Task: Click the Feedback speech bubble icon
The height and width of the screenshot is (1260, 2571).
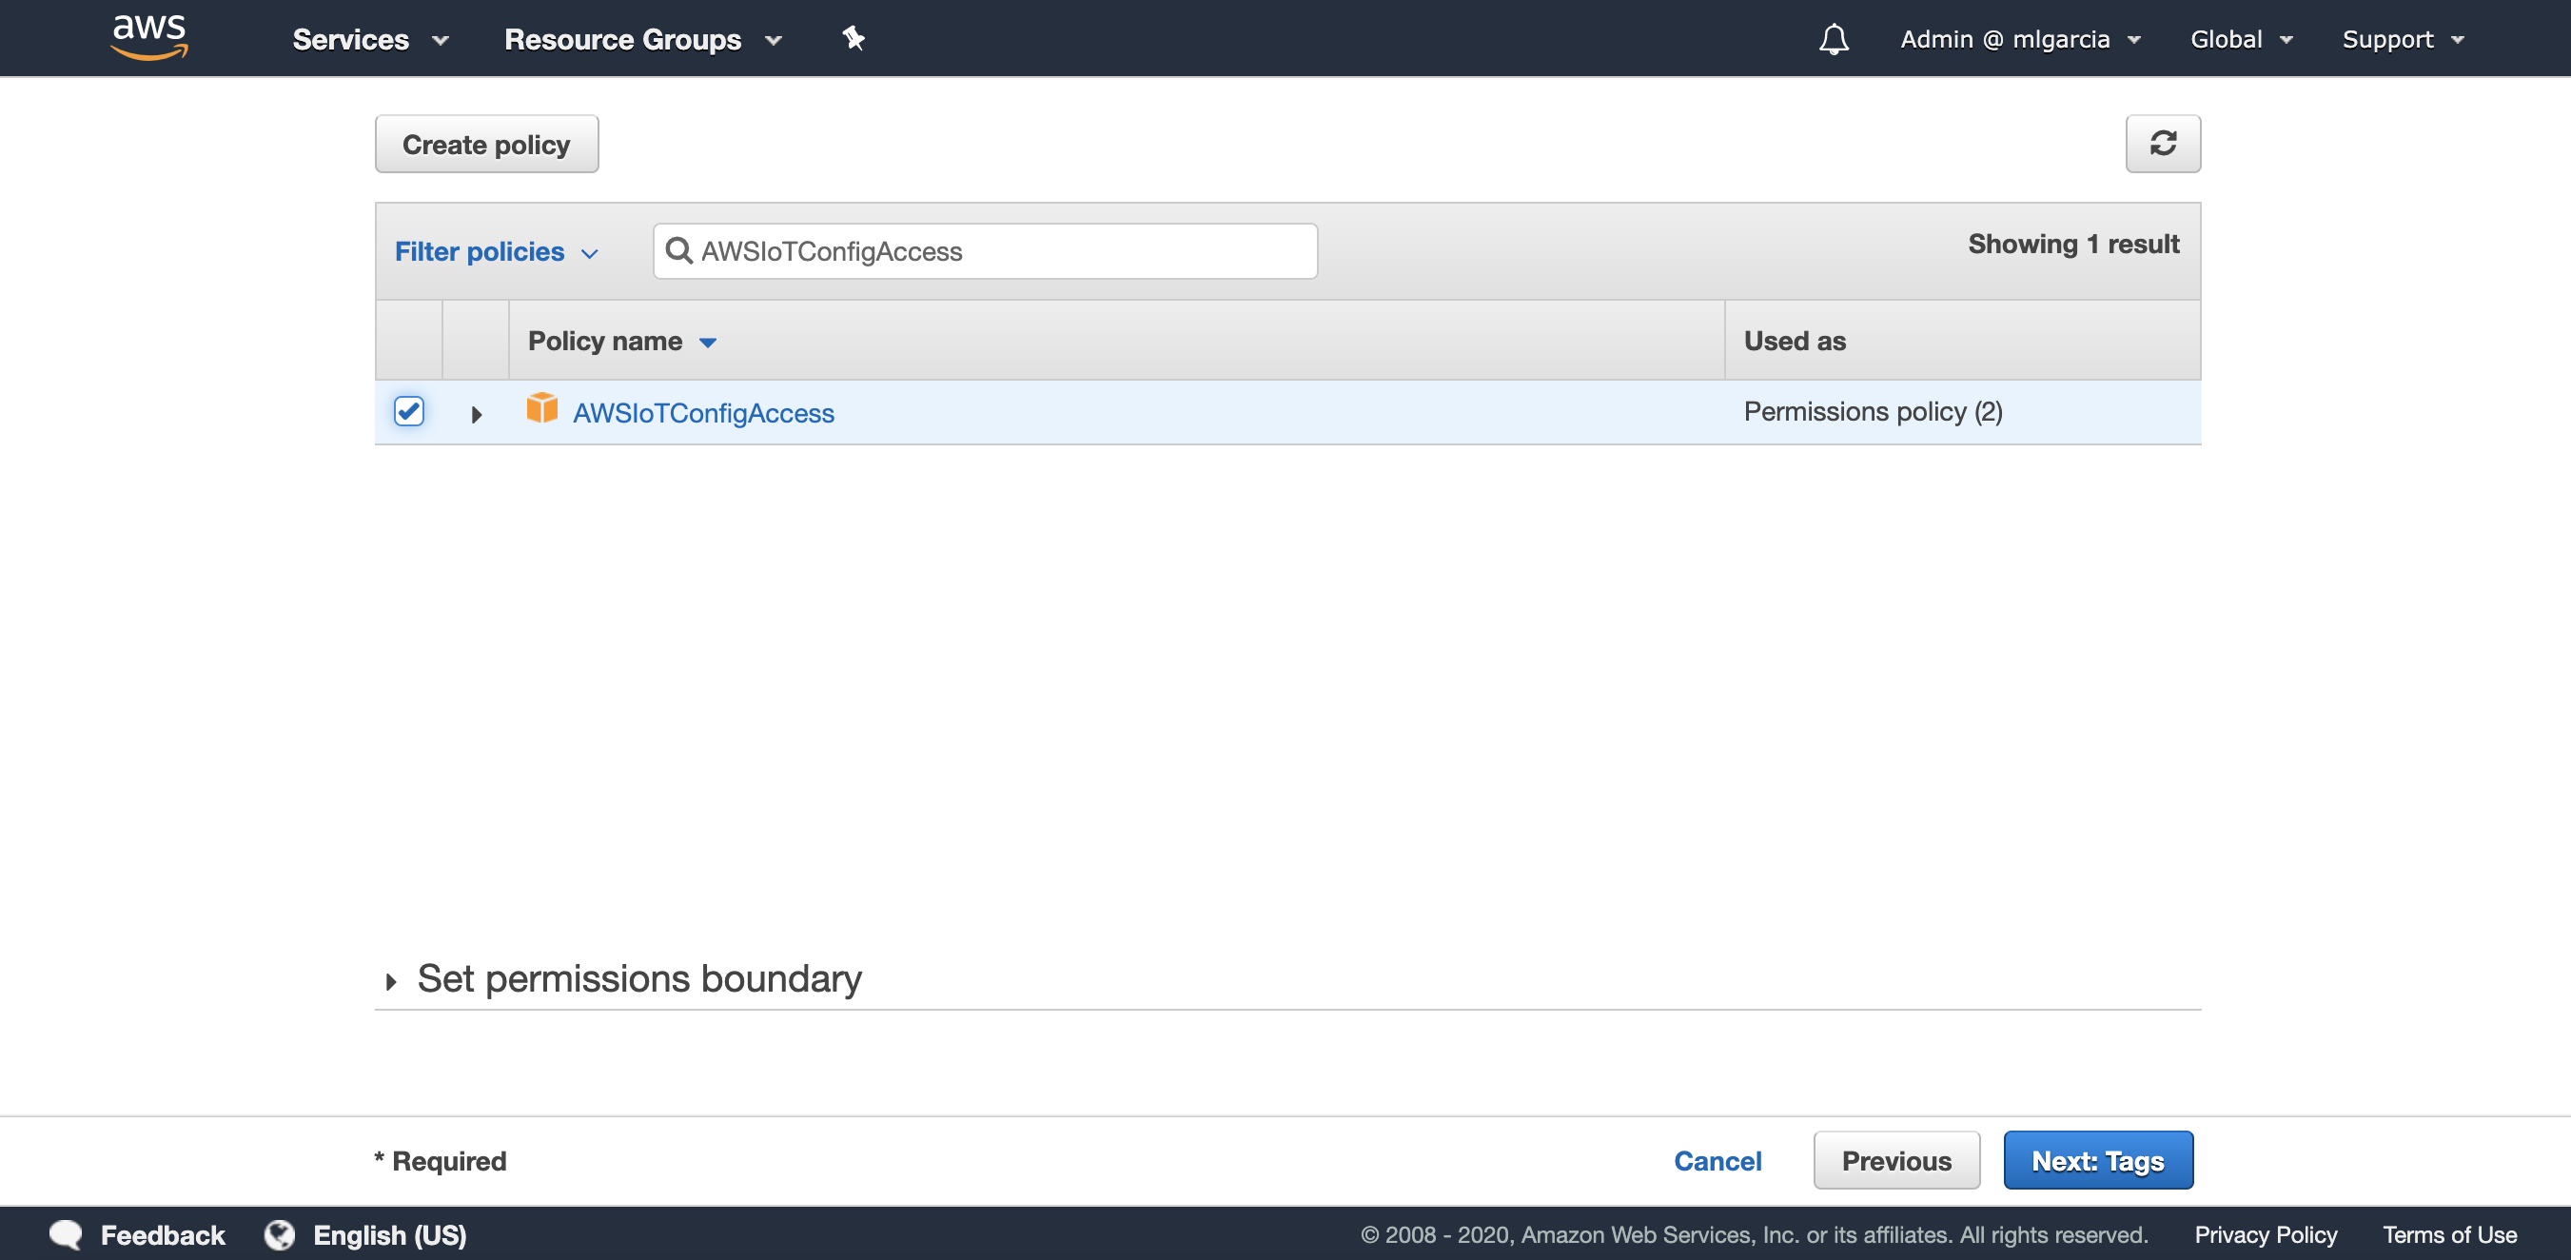Action: tap(66, 1234)
